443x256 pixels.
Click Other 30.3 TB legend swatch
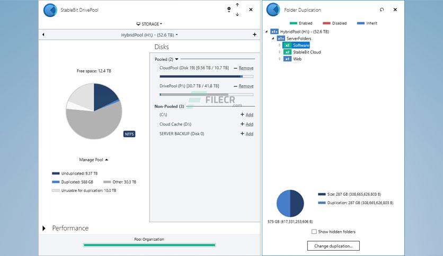[x=107, y=182]
